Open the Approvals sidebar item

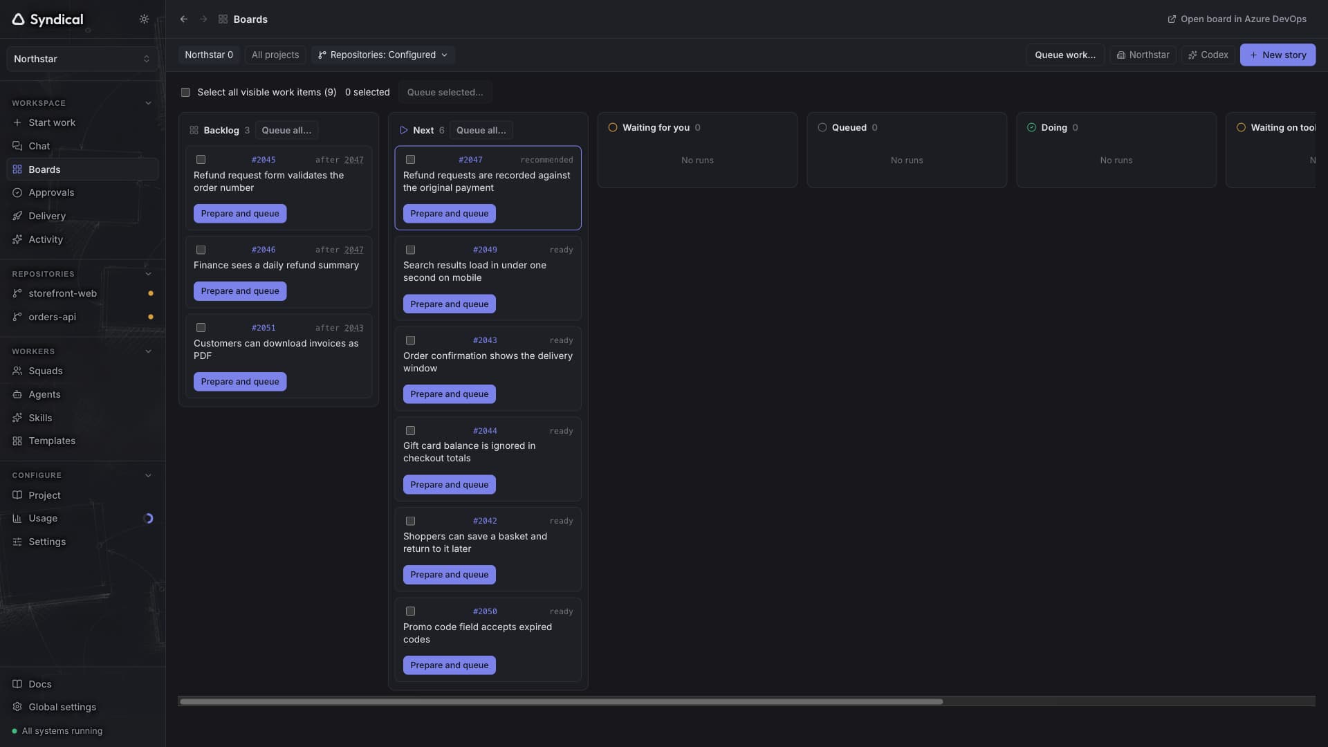coord(82,193)
